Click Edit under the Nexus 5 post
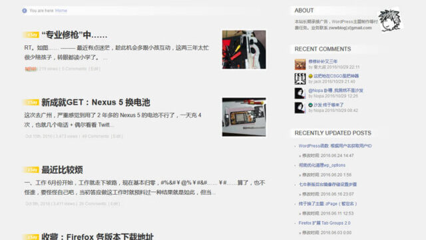This screenshot has width=426, height=240. (x=117, y=136)
